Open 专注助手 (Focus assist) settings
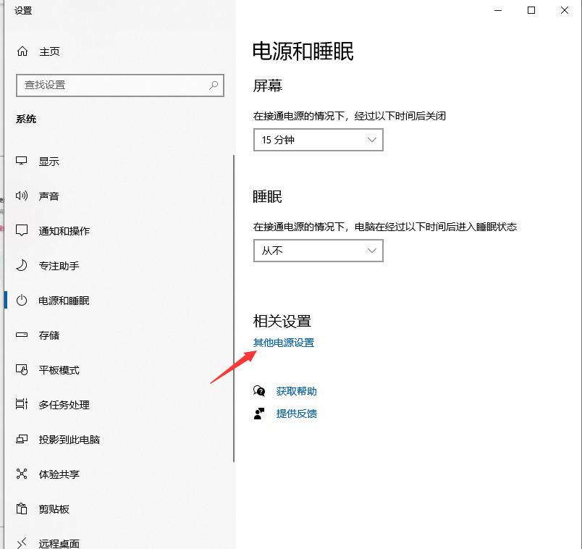The image size is (582, 549). 21,265
